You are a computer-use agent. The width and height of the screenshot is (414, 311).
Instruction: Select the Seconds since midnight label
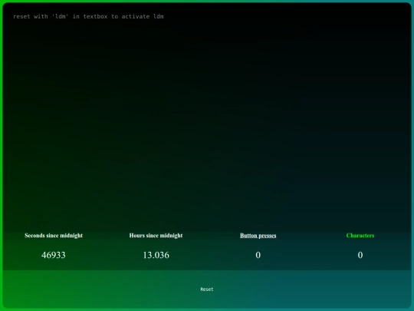[x=54, y=236]
